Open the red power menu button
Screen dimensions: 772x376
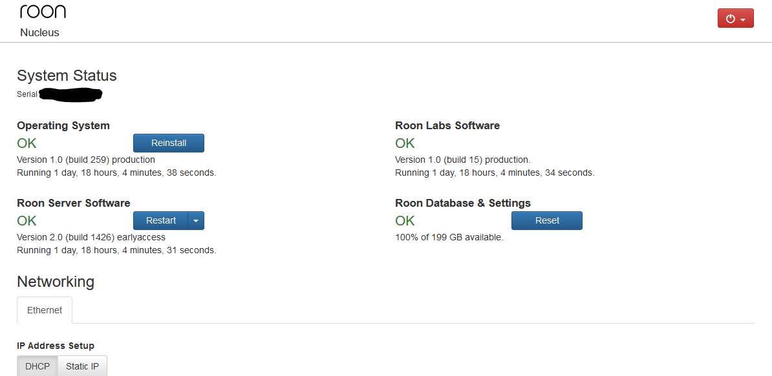735,19
